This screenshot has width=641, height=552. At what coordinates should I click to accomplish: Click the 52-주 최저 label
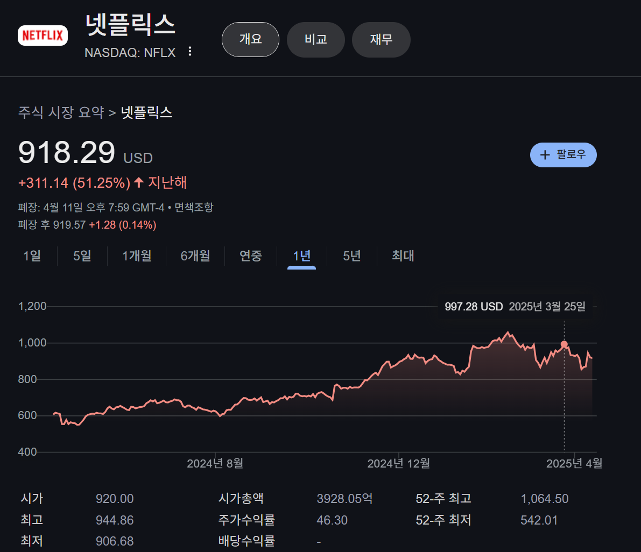(x=443, y=520)
